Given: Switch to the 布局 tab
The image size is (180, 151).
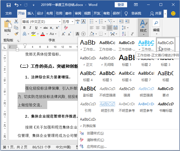Looking at the screenshot, I should click(x=50, y=13).
